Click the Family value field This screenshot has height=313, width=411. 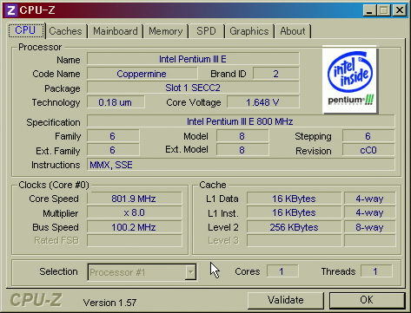(x=113, y=136)
